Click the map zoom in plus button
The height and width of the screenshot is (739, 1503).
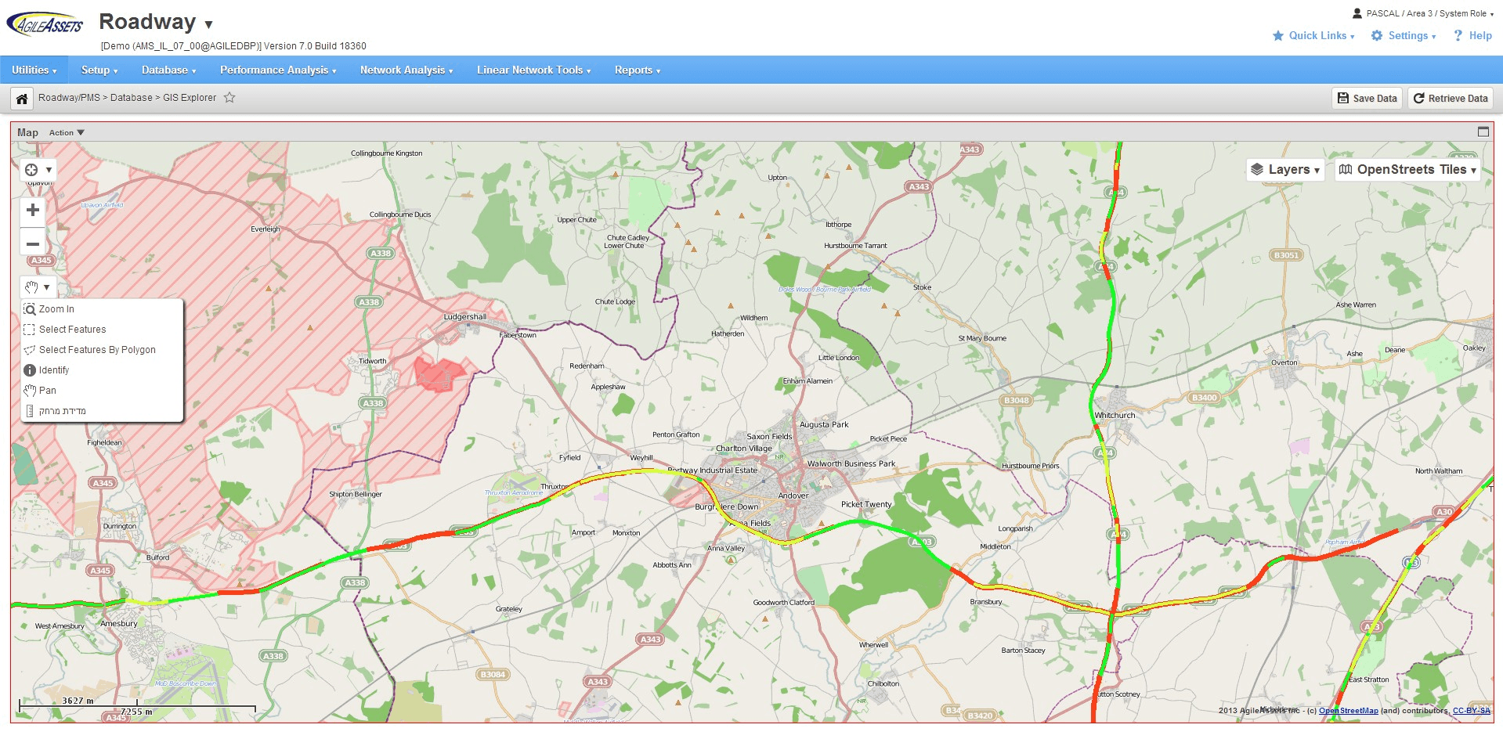[x=33, y=210]
